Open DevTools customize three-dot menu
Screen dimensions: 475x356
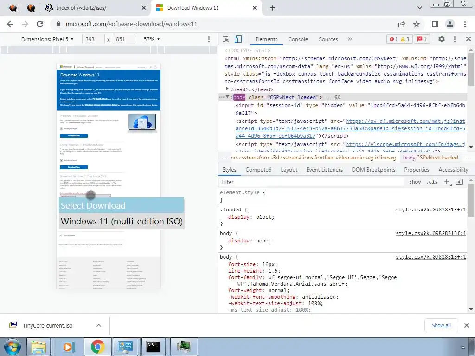(x=455, y=39)
